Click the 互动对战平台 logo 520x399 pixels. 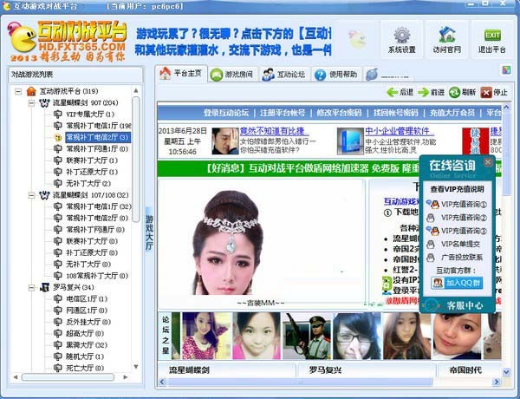tap(68, 41)
